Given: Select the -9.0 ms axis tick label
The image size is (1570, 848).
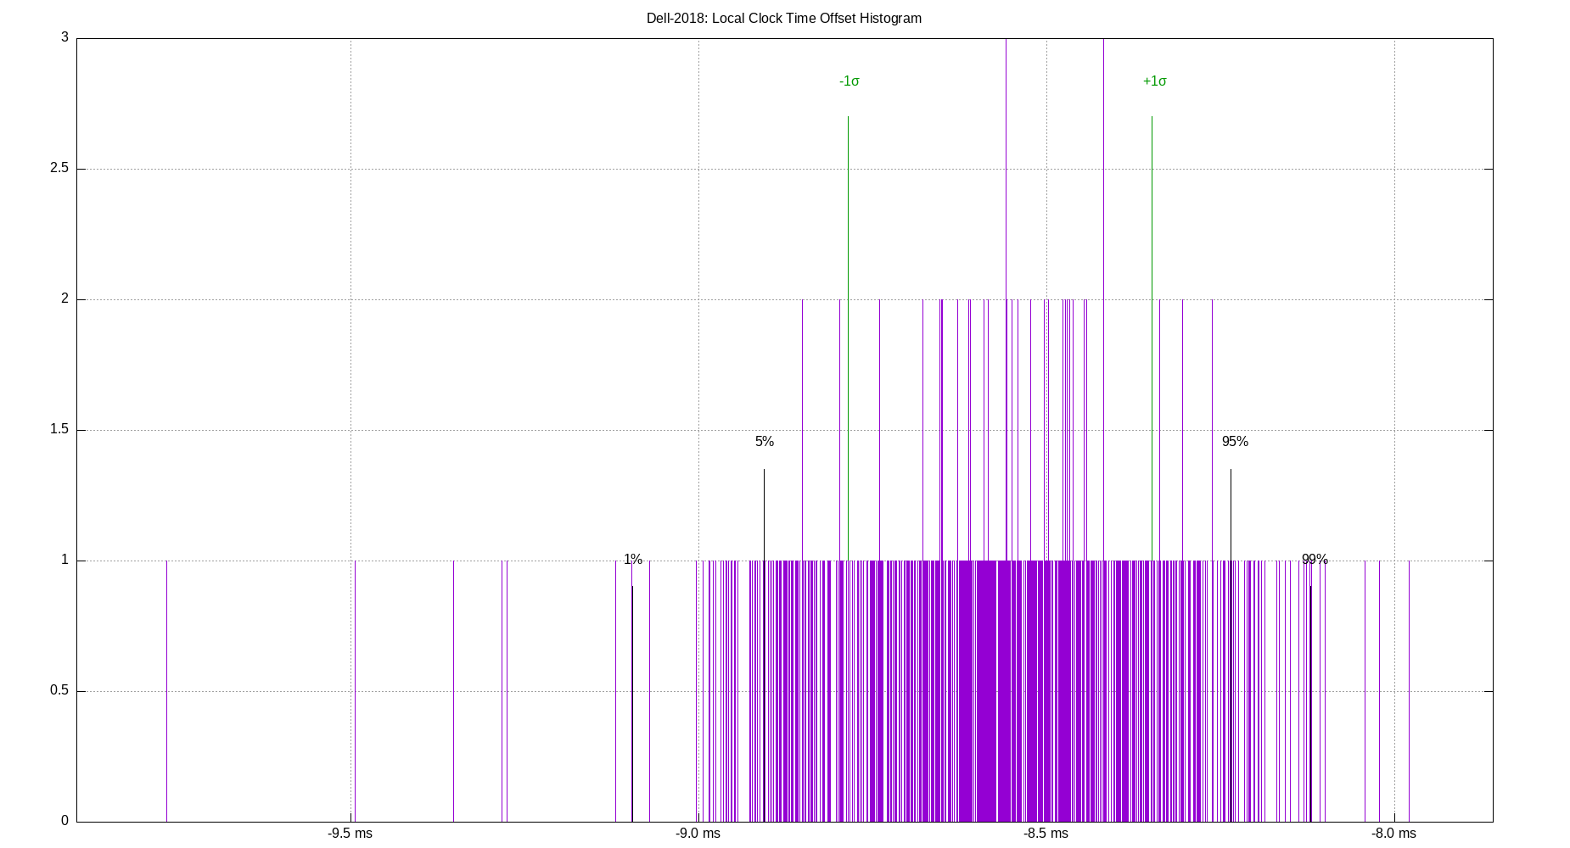Looking at the screenshot, I should pyautogui.click(x=698, y=834).
